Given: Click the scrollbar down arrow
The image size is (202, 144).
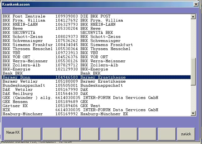Looking at the screenshot, I should point(193,113).
